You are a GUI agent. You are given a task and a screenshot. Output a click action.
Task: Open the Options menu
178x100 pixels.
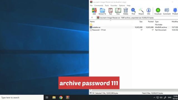click(122, 6)
